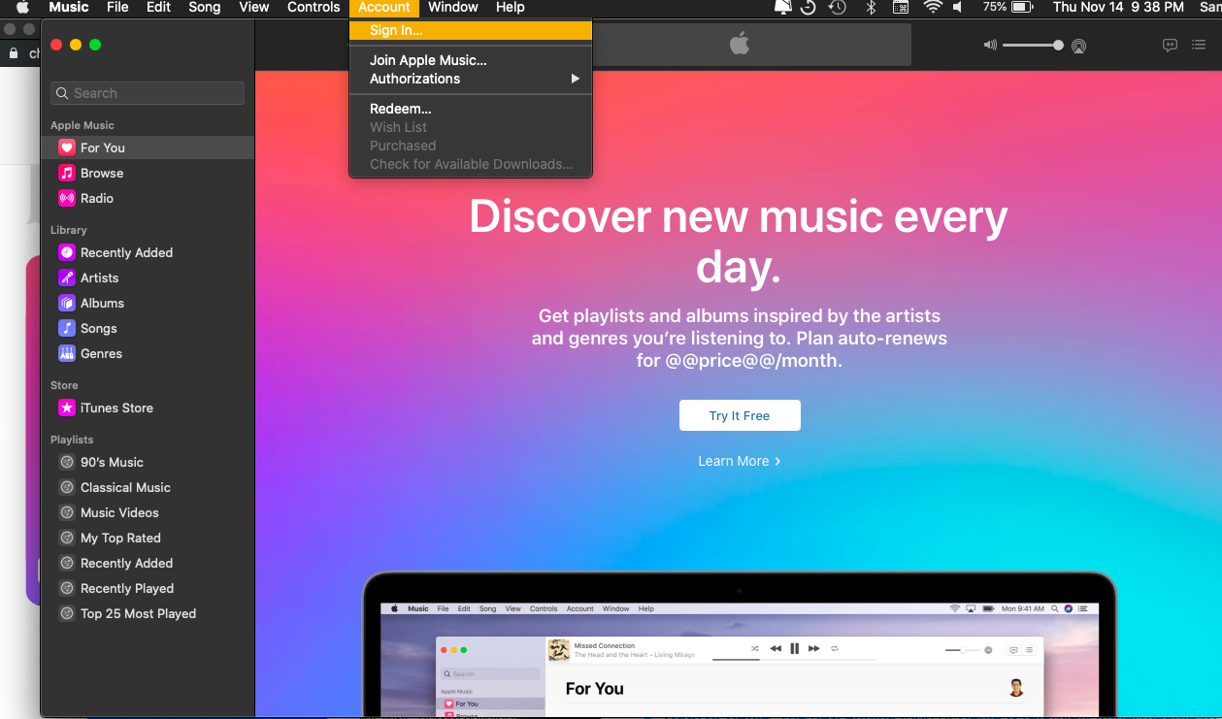The width and height of the screenshot is (1222, 719).
Task: Select Join Apple Music… menu item
Action: coord(471,60)
